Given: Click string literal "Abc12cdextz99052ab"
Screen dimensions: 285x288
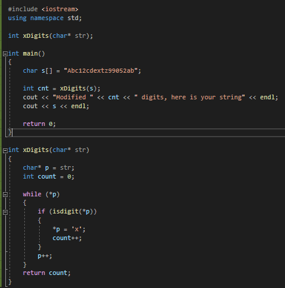Looking at the screenshot, I should (101, 71).
